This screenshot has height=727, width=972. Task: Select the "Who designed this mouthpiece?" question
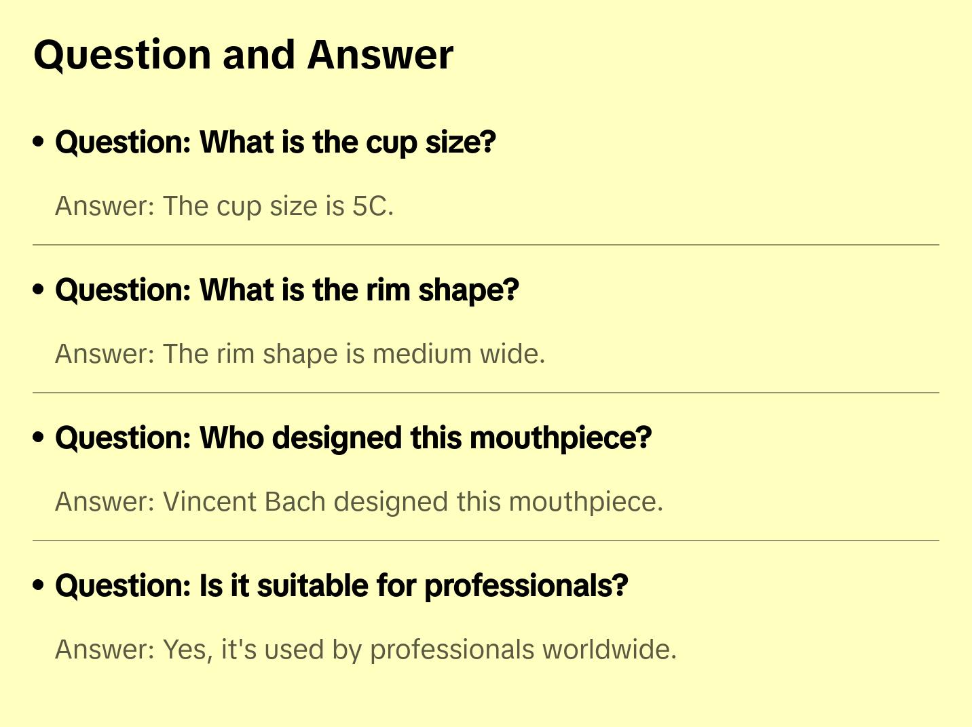point(353,438)
